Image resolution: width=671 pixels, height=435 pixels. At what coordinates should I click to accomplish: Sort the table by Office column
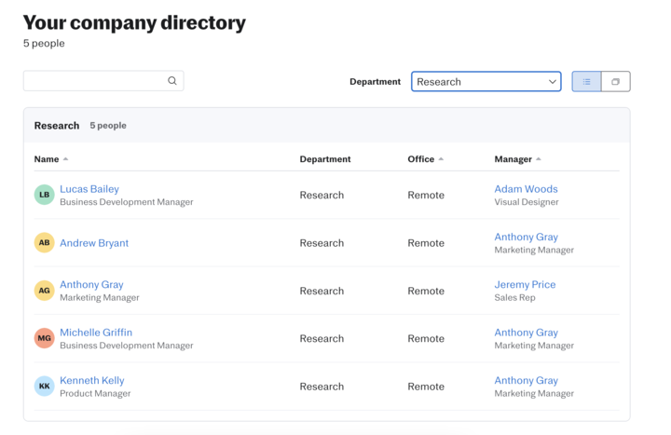pyautogui.click(x=425, y=159)
